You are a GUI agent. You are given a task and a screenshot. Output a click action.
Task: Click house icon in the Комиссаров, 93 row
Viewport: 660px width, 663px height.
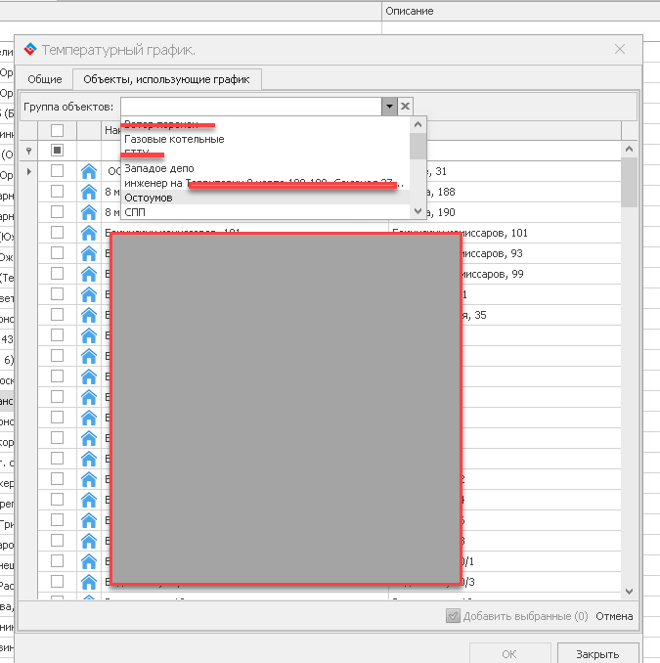coord(90,253)
